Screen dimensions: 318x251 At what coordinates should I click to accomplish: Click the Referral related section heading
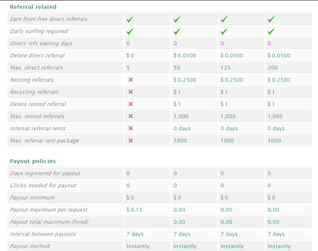(x=33, y=7)
